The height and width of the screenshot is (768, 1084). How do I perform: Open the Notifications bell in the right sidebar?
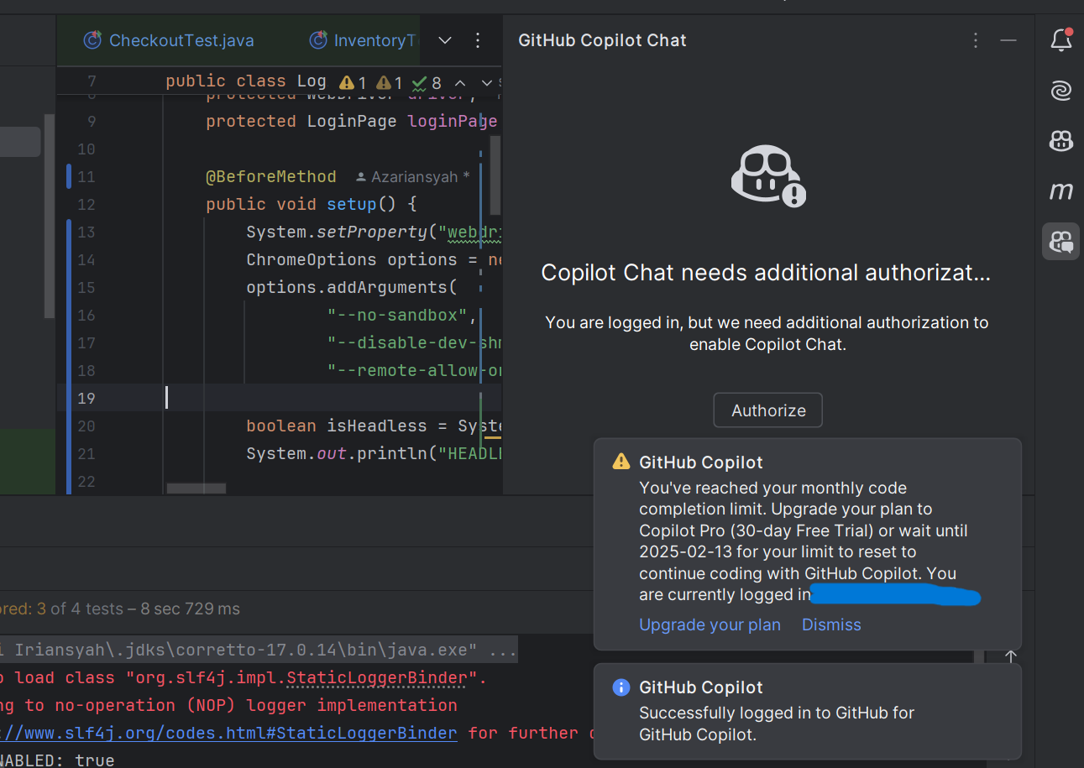coord(1061,39)
